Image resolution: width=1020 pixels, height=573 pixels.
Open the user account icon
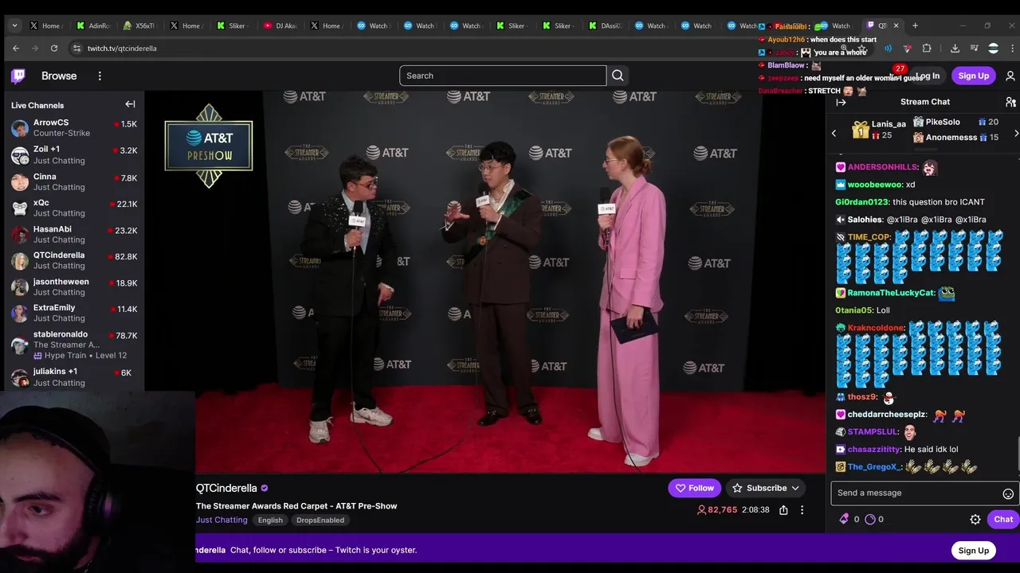[1010, 76]
